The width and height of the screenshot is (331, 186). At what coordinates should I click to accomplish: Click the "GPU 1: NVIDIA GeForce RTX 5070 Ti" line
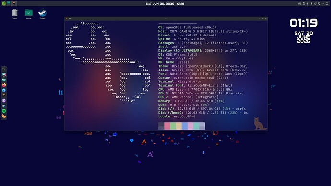click(x=201, y=93)
